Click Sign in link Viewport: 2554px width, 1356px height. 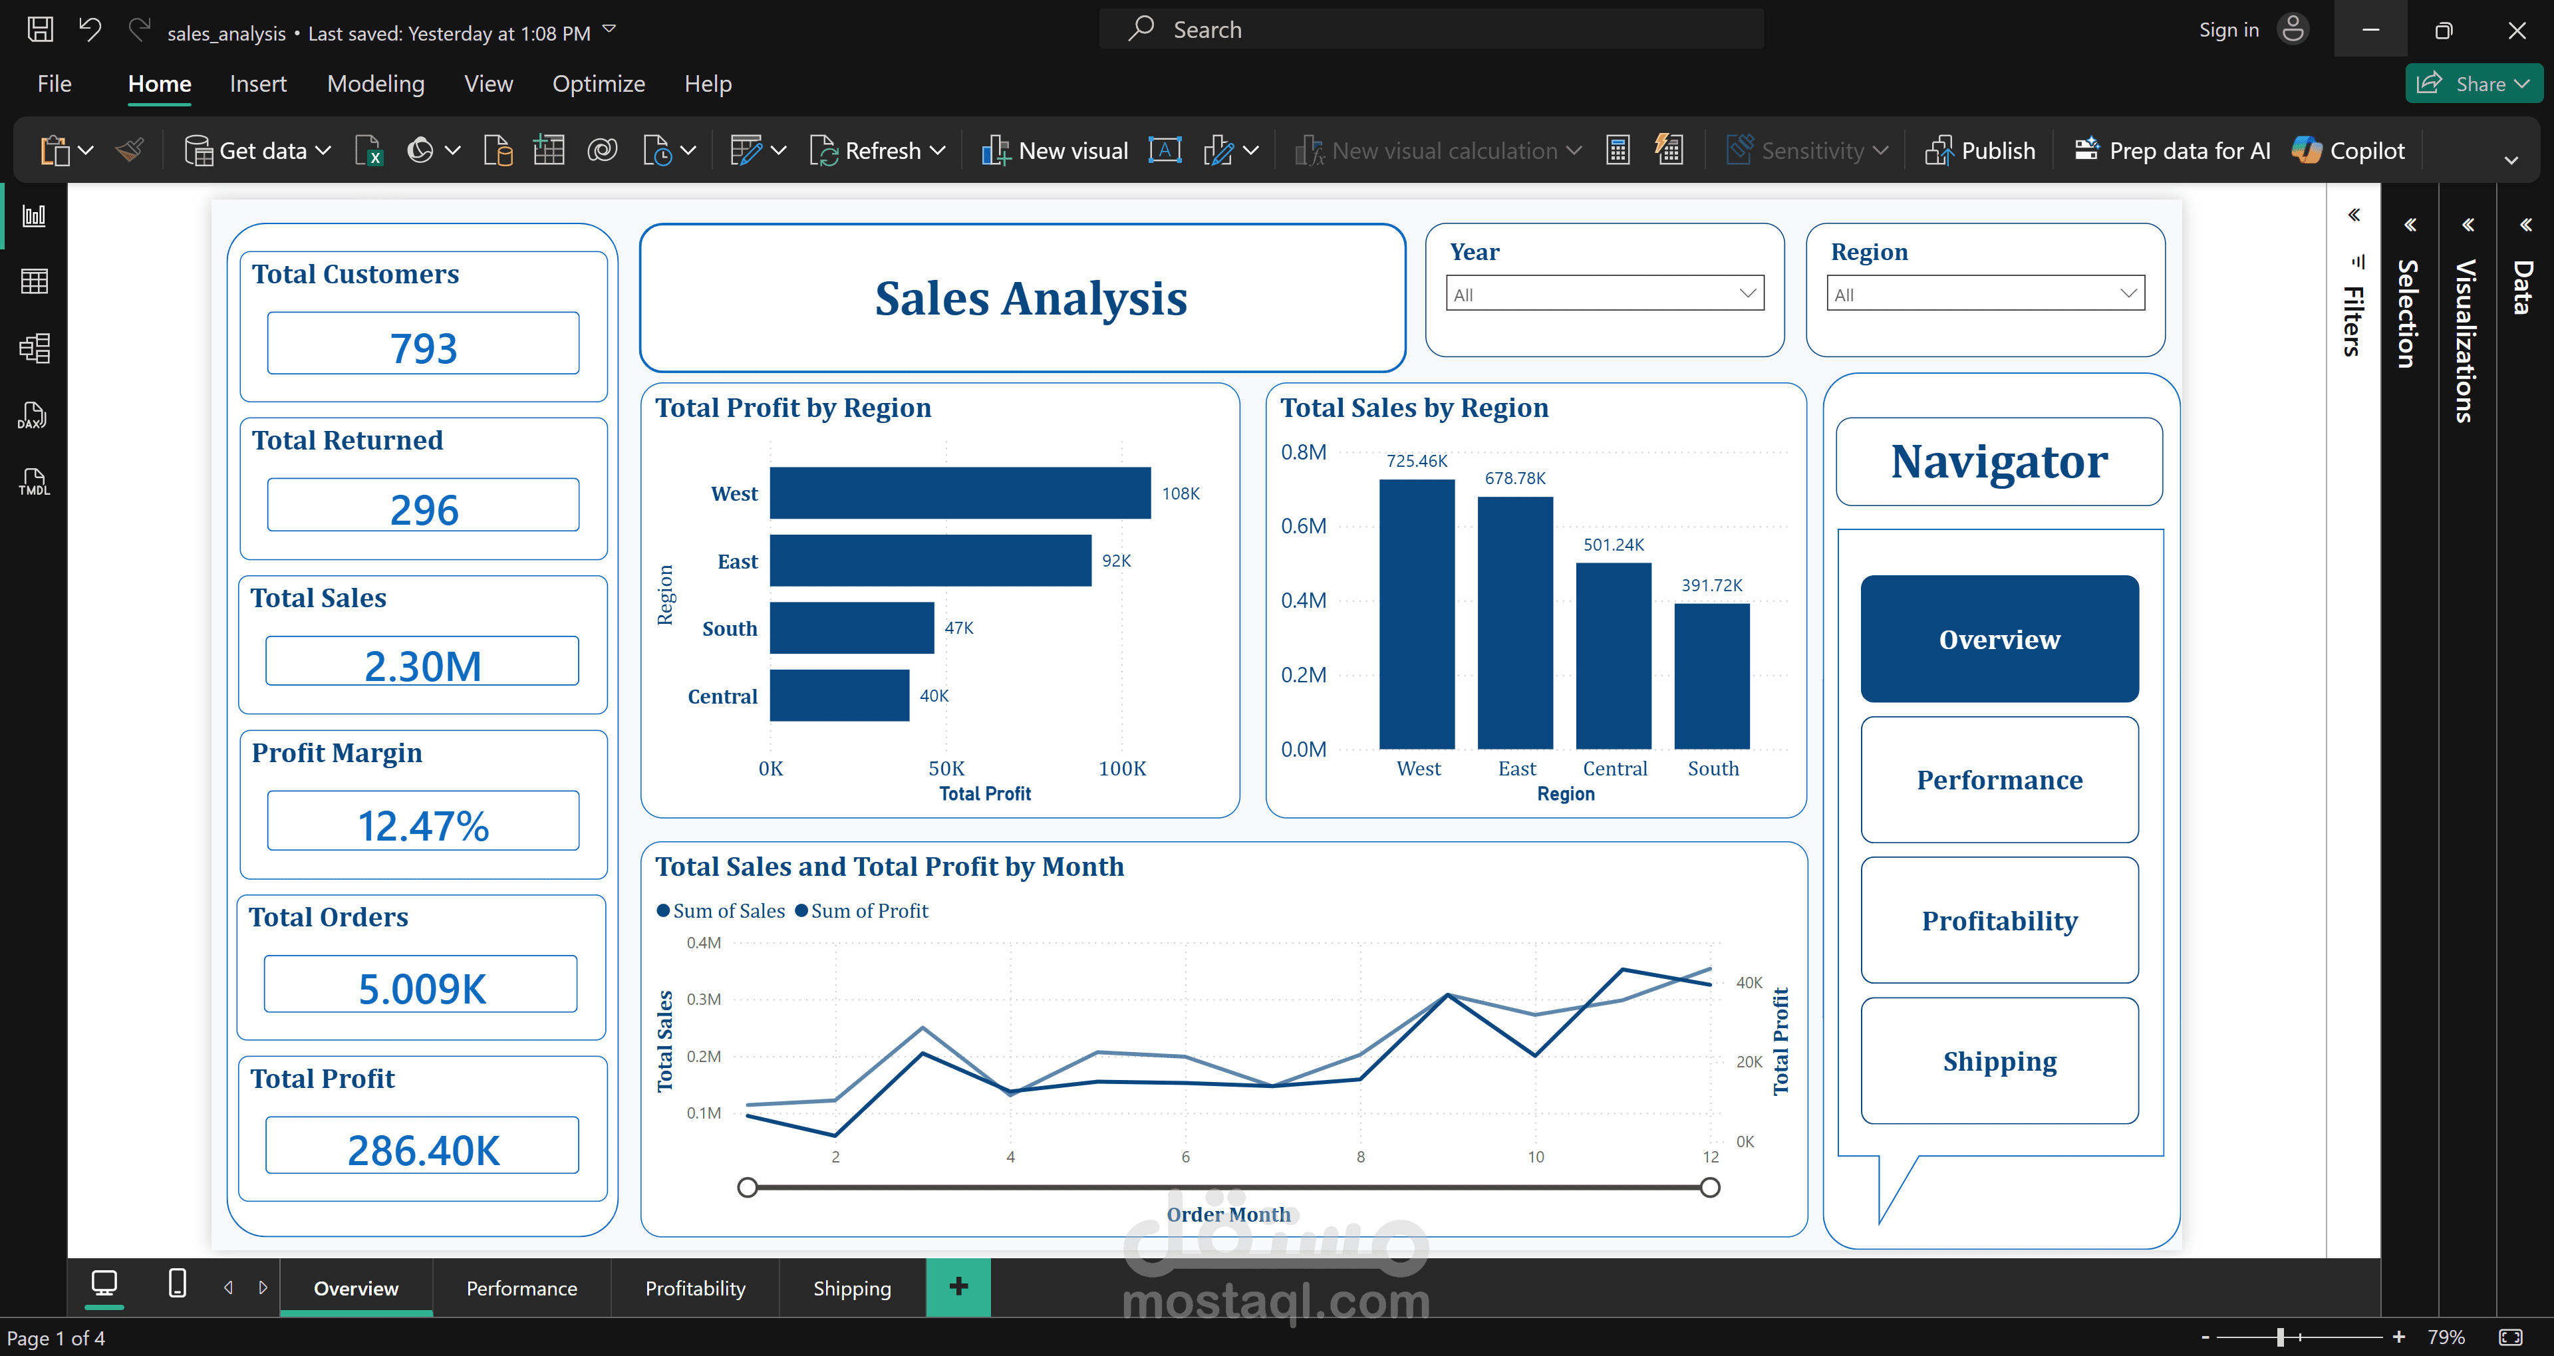pyautogui.click(x=2229, y=30)
